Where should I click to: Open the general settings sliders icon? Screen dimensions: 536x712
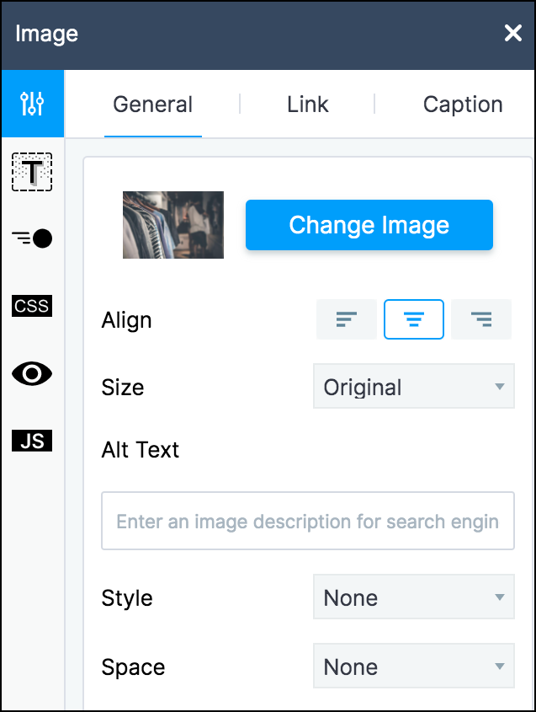[x=32, y=104]
